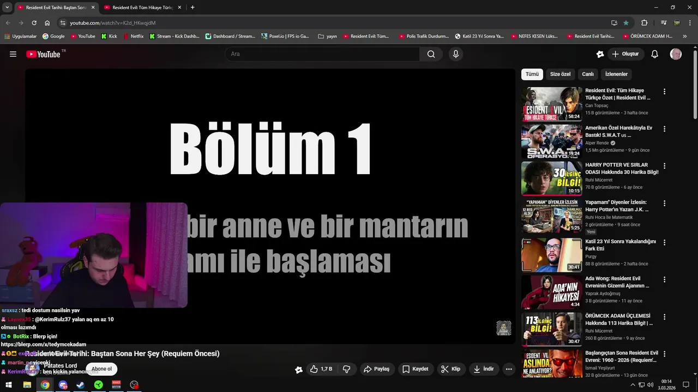Select the Canlı filter chip
The width and height of the screenshot is (698, 392).
coord(588,74)
